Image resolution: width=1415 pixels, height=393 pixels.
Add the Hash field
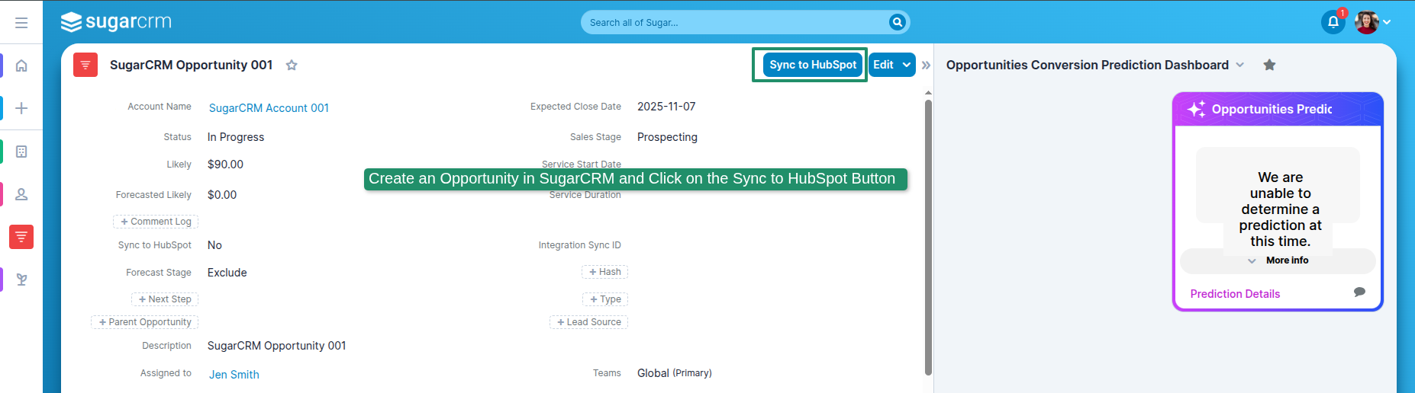pyautogui.click(x=604, y=272)
